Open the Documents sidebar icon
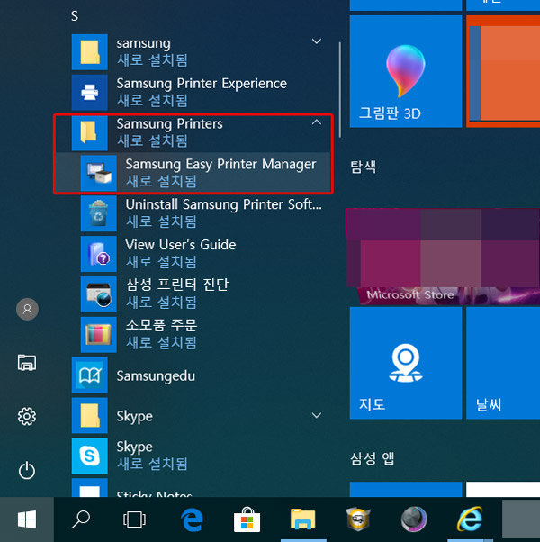This screenshot has height=542, width=540. pos(27,363)
